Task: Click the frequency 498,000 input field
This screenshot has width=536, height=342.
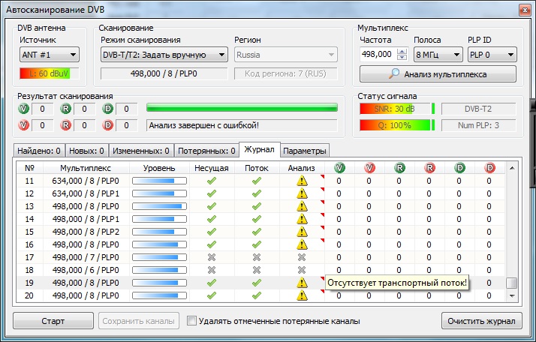Action: (x=377, y=54)
